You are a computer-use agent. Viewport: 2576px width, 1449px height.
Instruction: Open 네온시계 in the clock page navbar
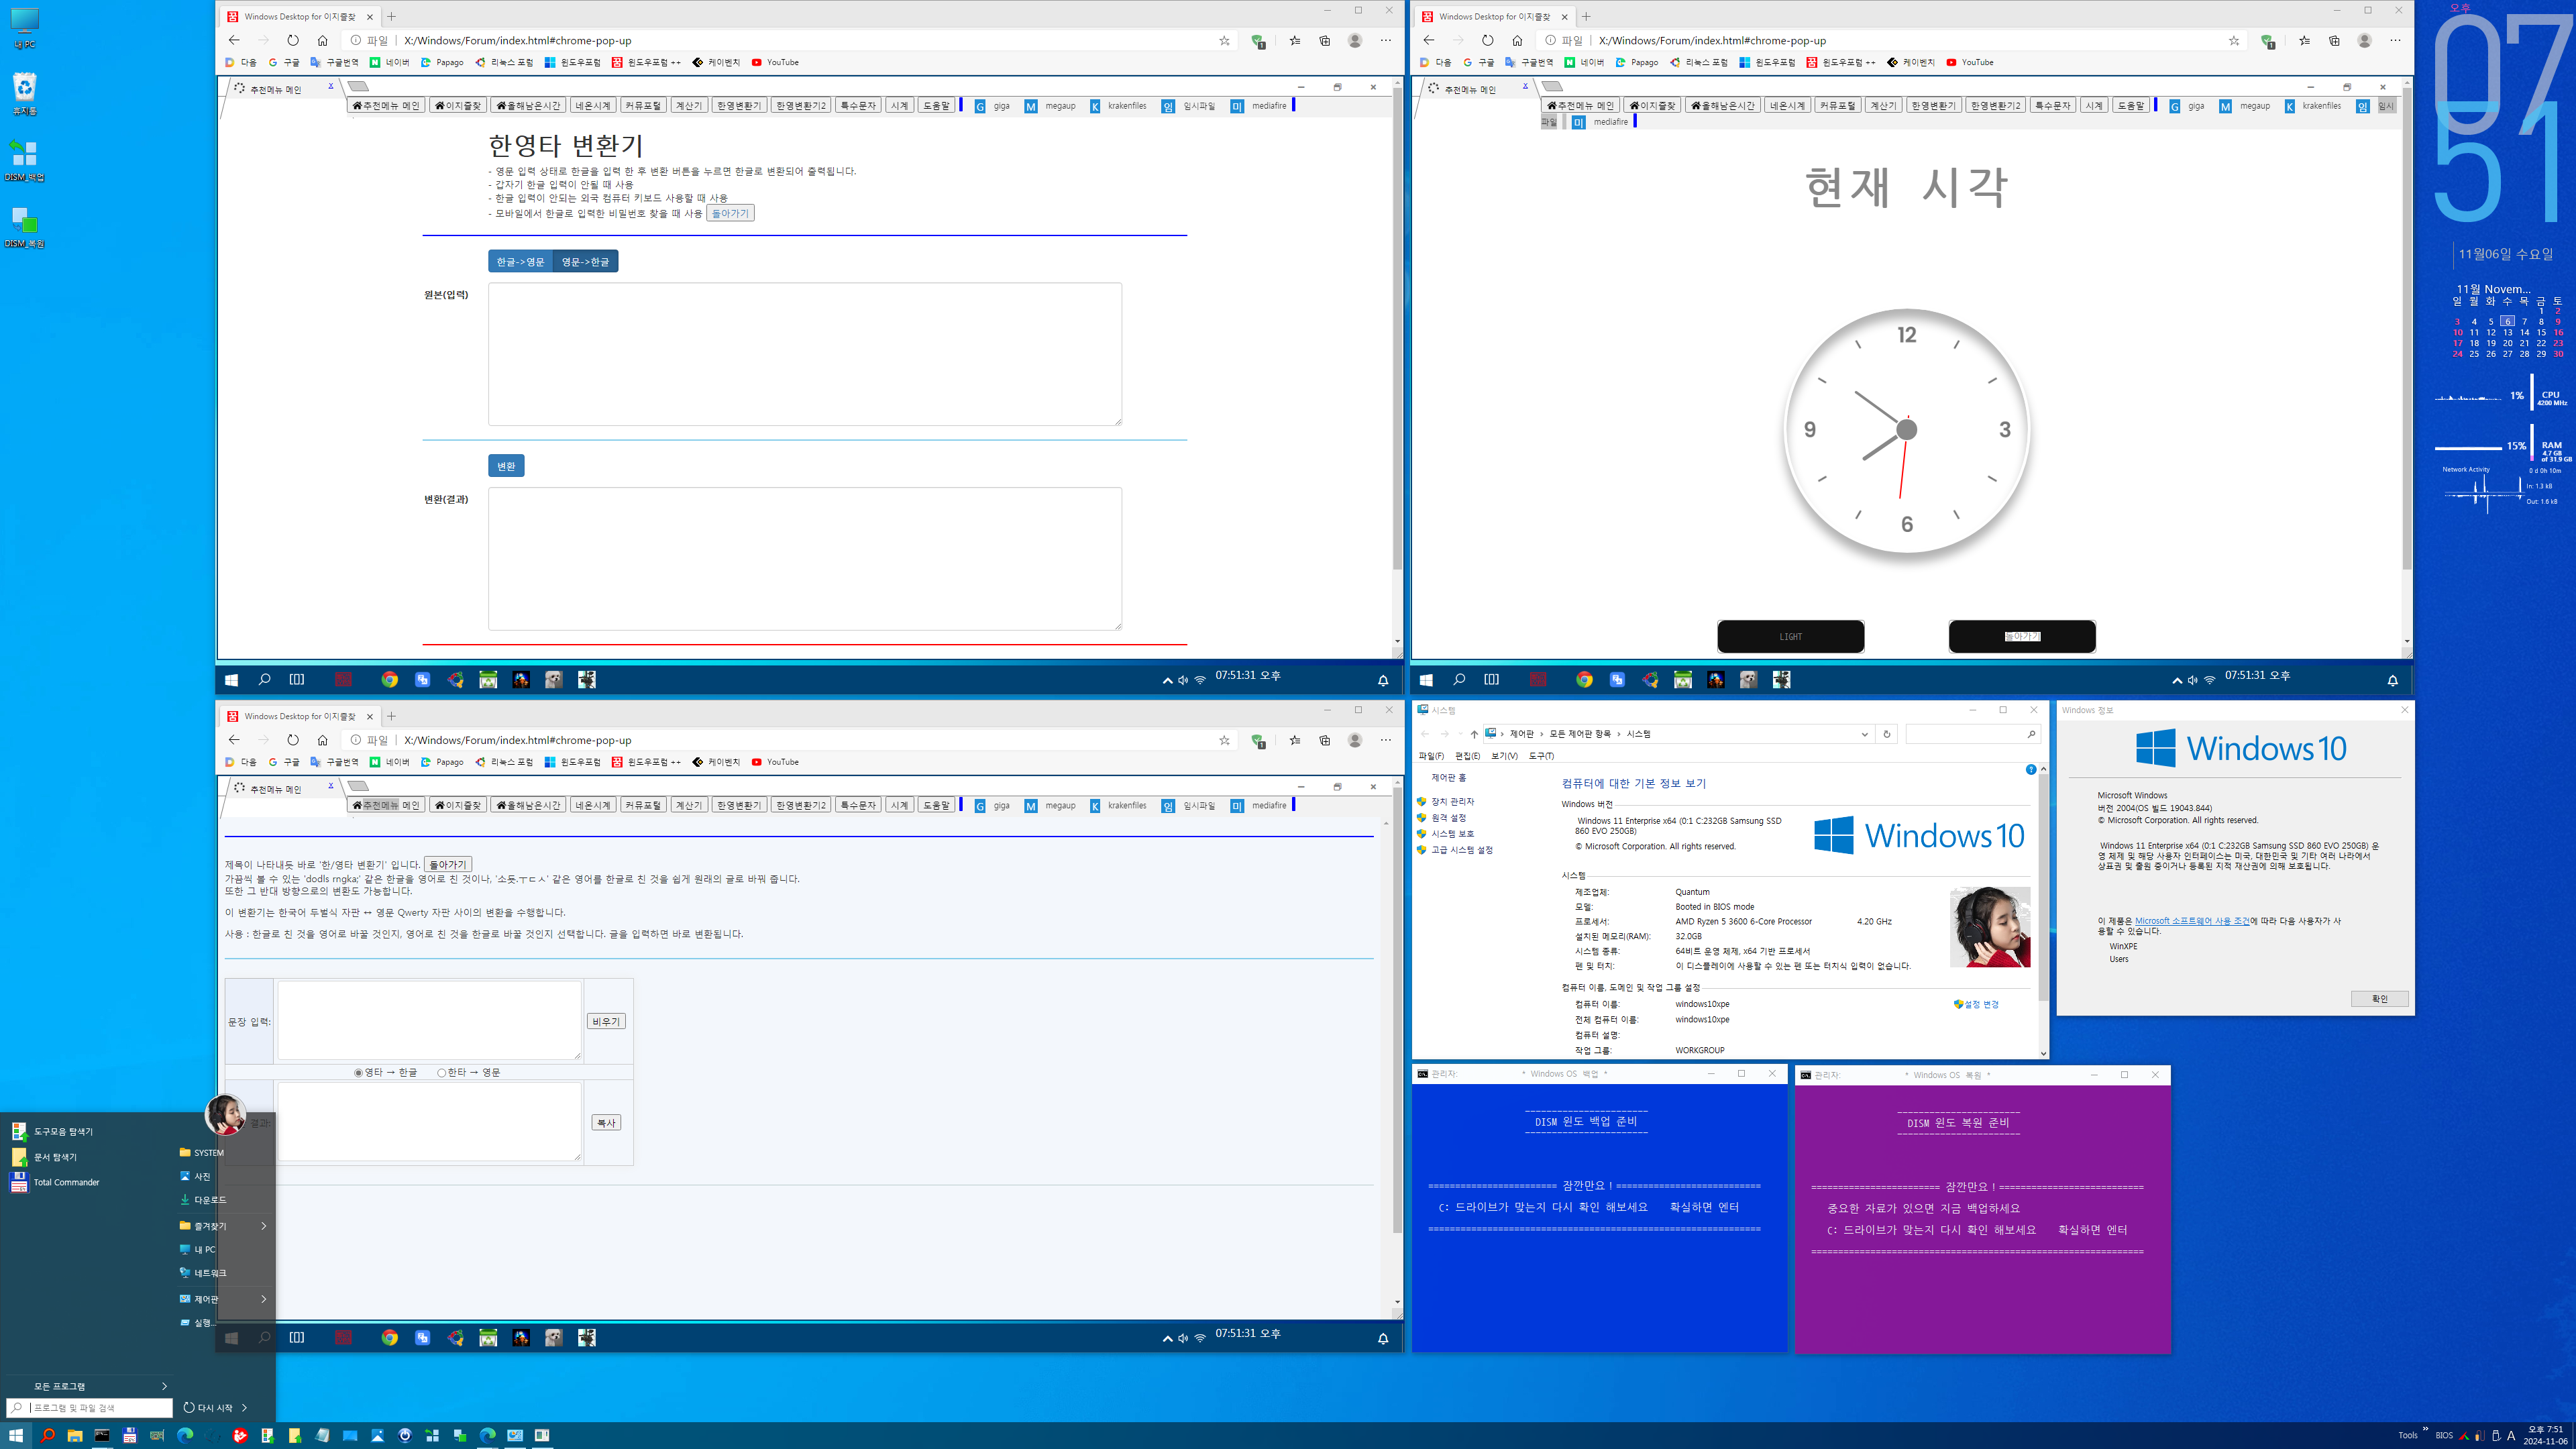[x=1787, y=105]
